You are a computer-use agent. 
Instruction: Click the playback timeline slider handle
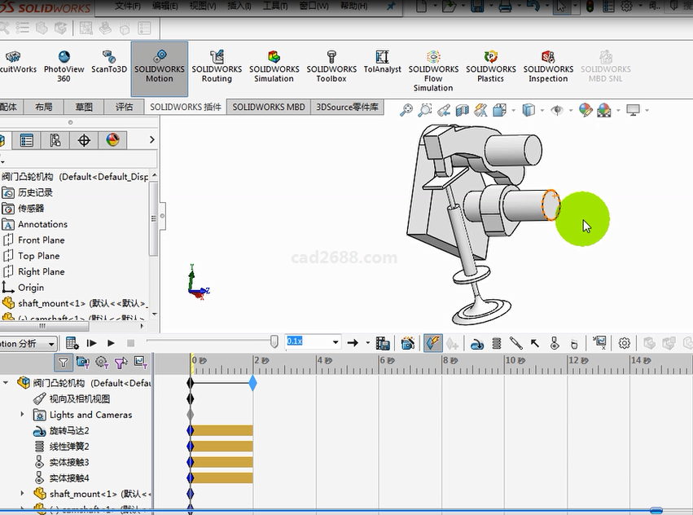274,342
